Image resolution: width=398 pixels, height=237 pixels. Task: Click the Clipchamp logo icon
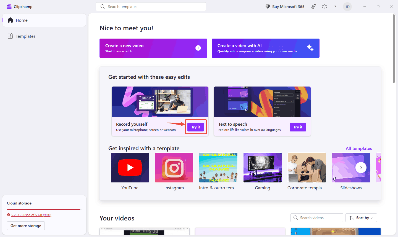(9, 6)
